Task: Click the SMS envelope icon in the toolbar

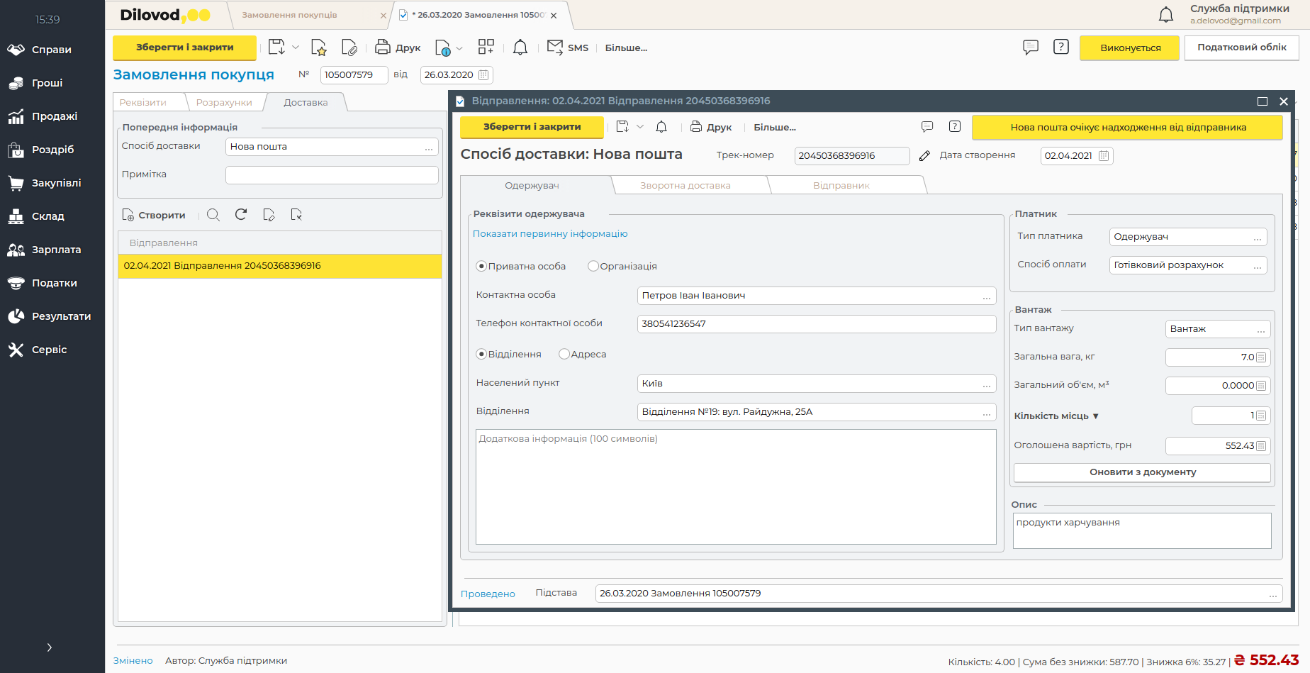Action: point(555,48)
